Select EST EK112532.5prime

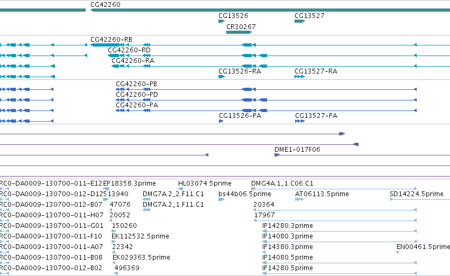tap(140, 236)
